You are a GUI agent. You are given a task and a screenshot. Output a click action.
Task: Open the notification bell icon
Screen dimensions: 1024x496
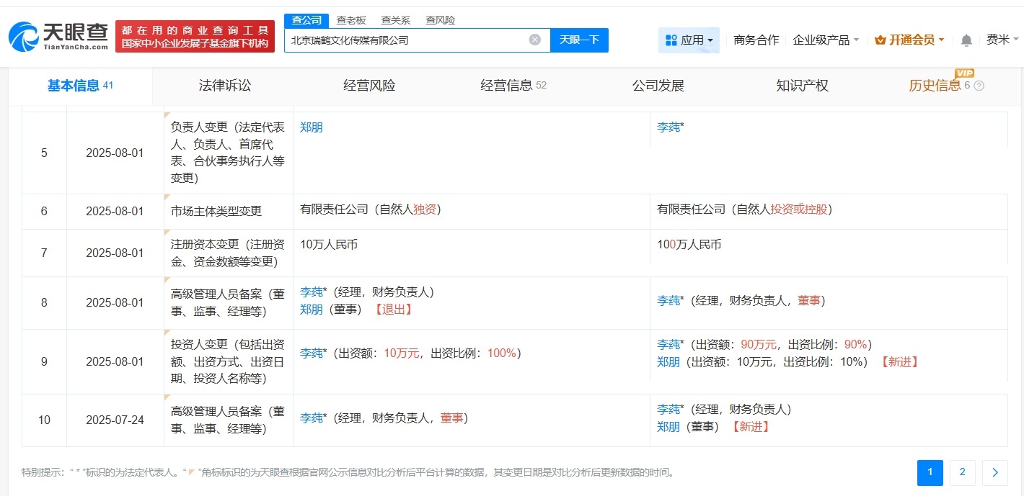click(966, 40)
